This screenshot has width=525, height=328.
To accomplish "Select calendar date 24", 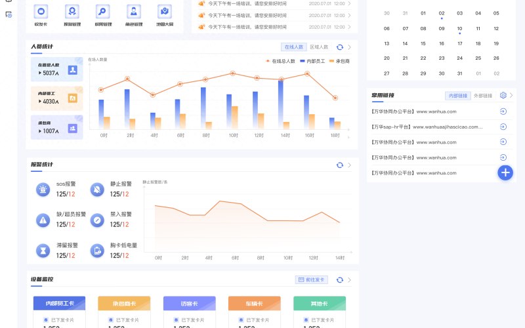I will (x=460, y=58).
